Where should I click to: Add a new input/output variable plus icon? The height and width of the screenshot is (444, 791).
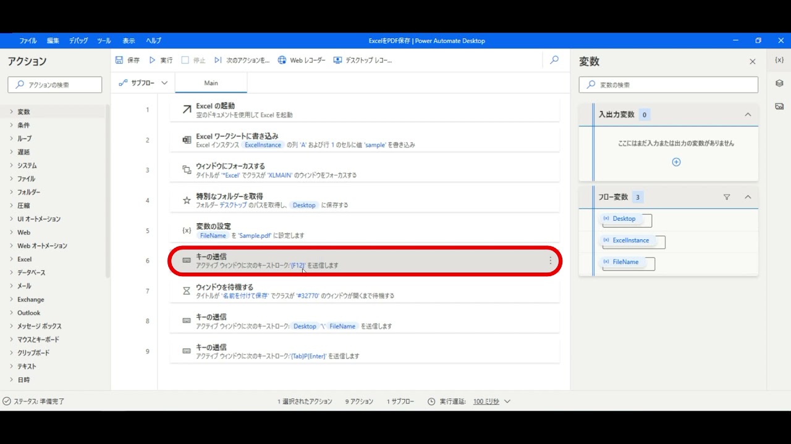(676, 162)
